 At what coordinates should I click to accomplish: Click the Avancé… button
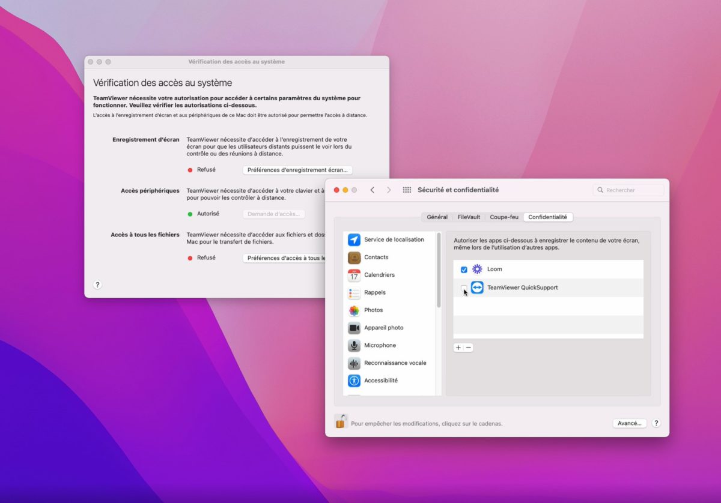pyautogui.click(x=629, y=423)
